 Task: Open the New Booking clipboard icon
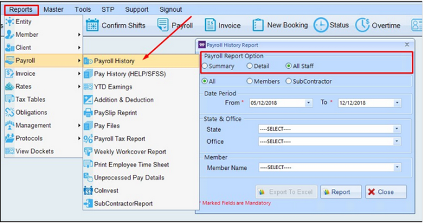(258, 25)
